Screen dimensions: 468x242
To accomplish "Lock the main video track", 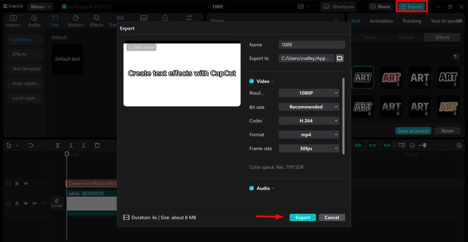I will 17,203.
